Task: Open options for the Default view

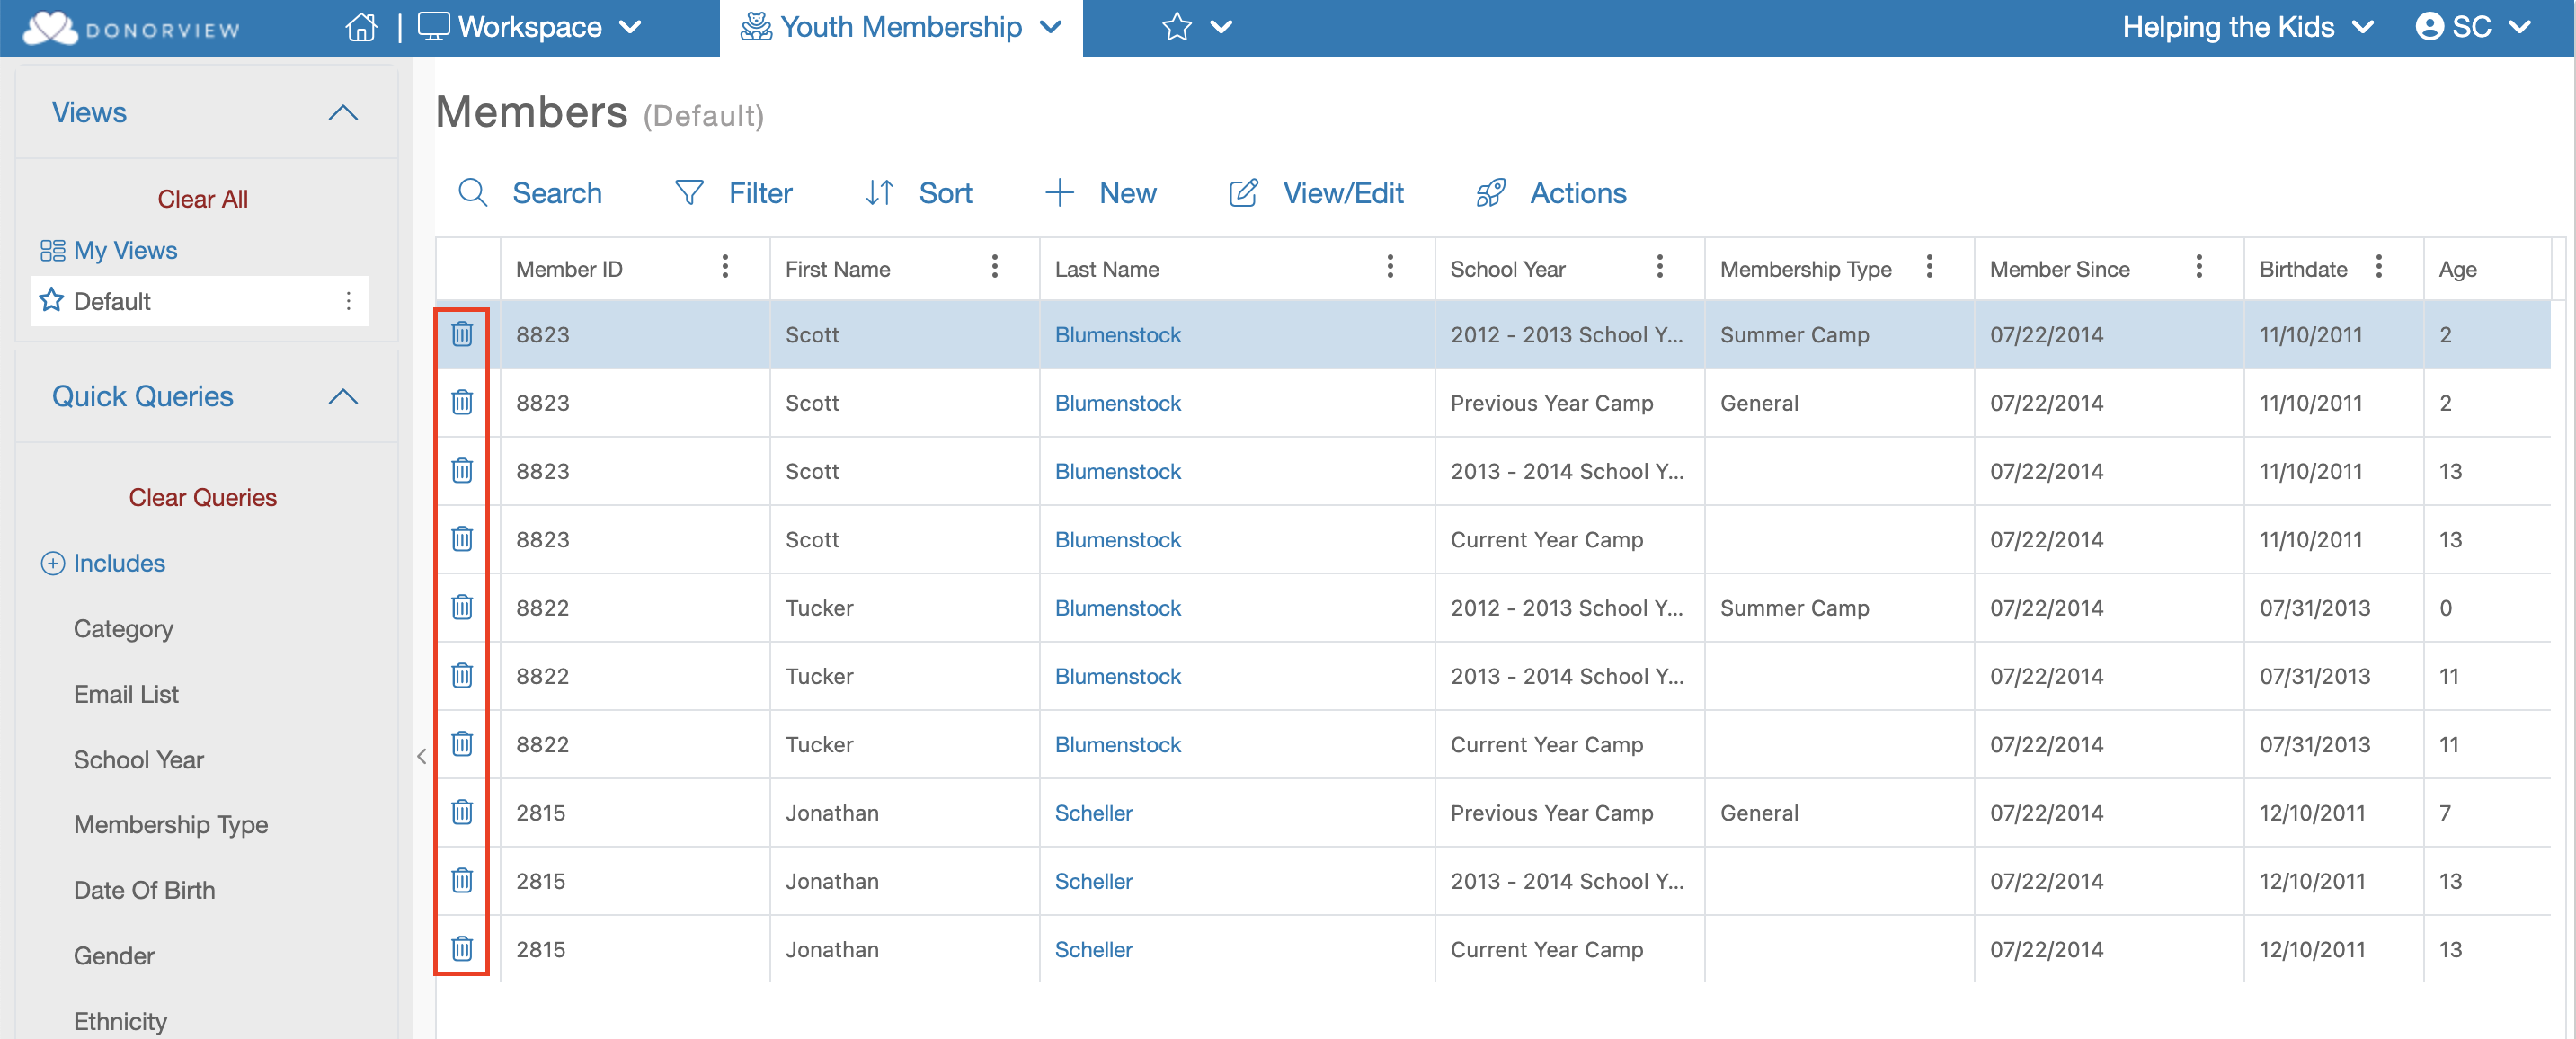Action: click(x=348, y=301)
